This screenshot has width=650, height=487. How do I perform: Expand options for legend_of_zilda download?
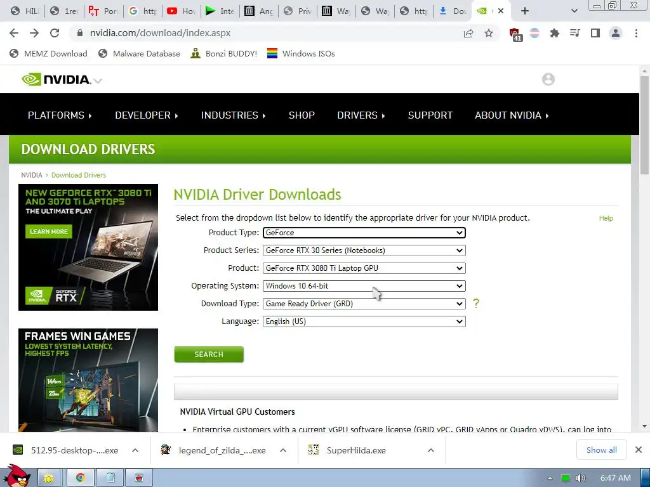click(x=282, y=450)
